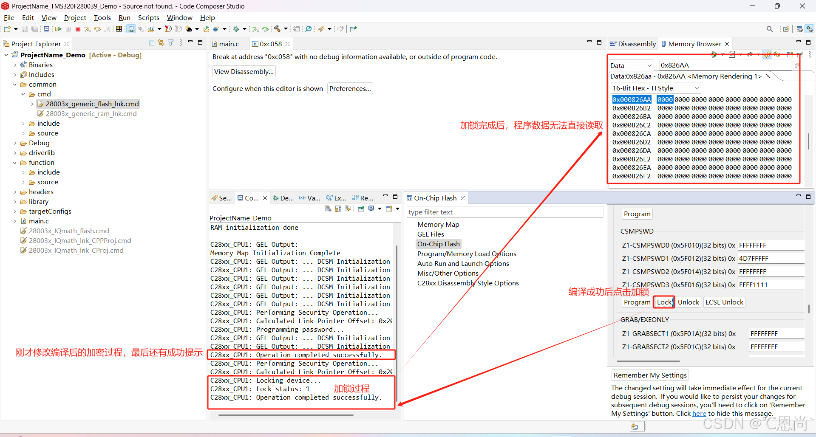Click the Save icon in main toolbar
Image resolution: width=816 pixels, height=437 pixels.
[25, 29]
